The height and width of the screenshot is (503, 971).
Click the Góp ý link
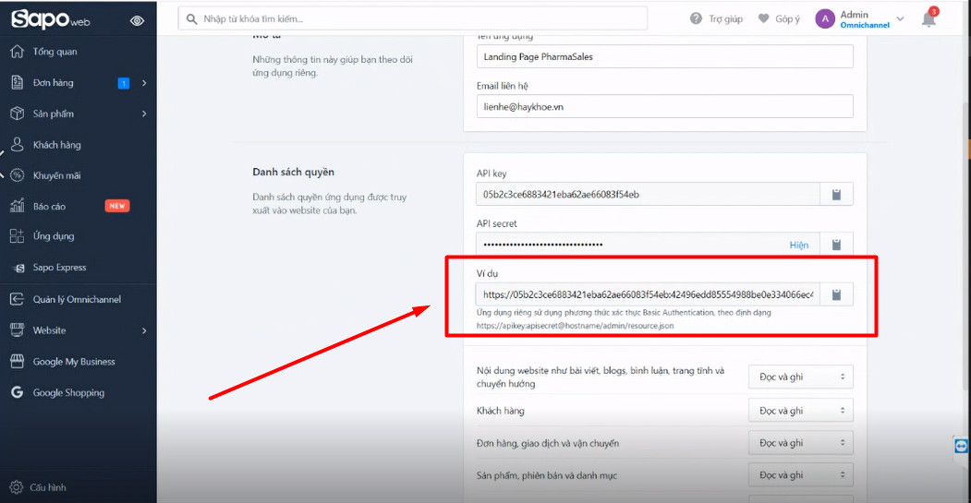coord(788,19)
